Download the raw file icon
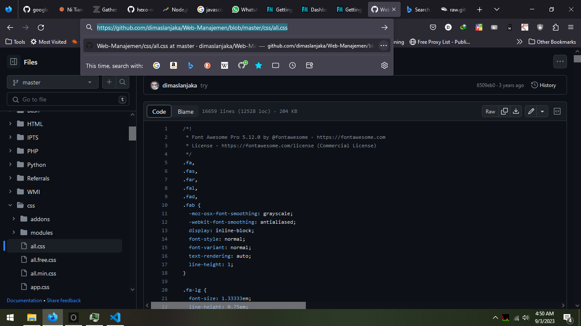The image size is (581, 326). (516, 111)
